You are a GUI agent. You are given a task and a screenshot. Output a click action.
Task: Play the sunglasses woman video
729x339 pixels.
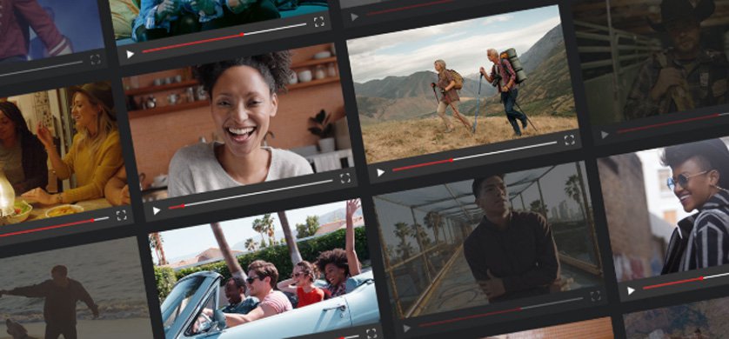click(x=631, y=290)
